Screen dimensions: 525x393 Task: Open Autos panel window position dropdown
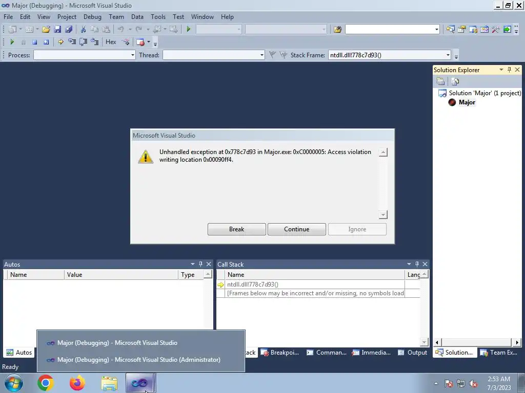coord(193,264)
